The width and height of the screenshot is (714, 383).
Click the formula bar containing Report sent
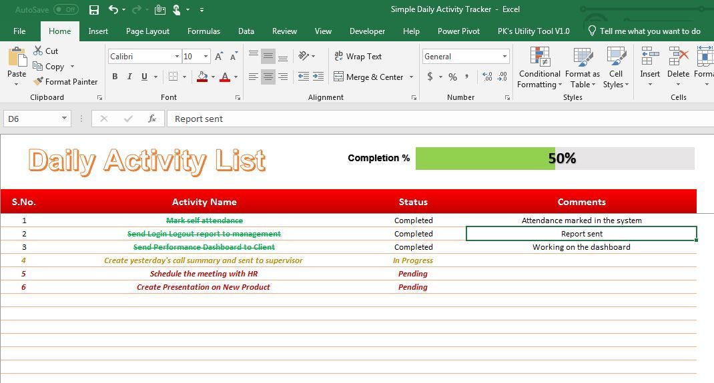[440, 119]
